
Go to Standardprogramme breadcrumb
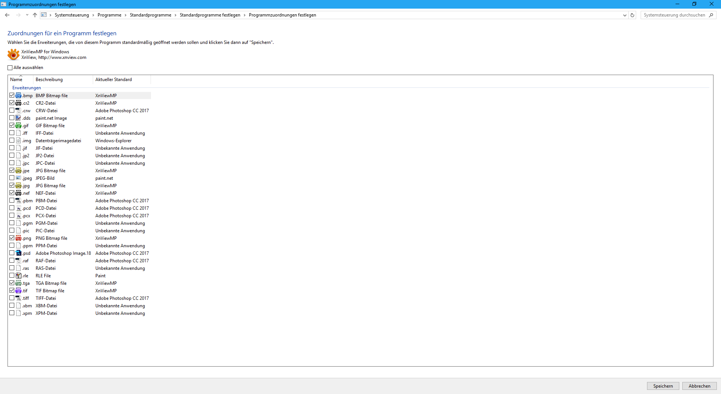pyautogui.click(x=151, y=15)
